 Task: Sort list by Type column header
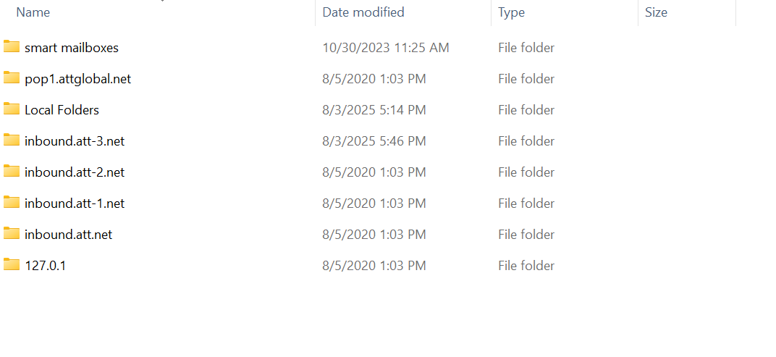512,12
